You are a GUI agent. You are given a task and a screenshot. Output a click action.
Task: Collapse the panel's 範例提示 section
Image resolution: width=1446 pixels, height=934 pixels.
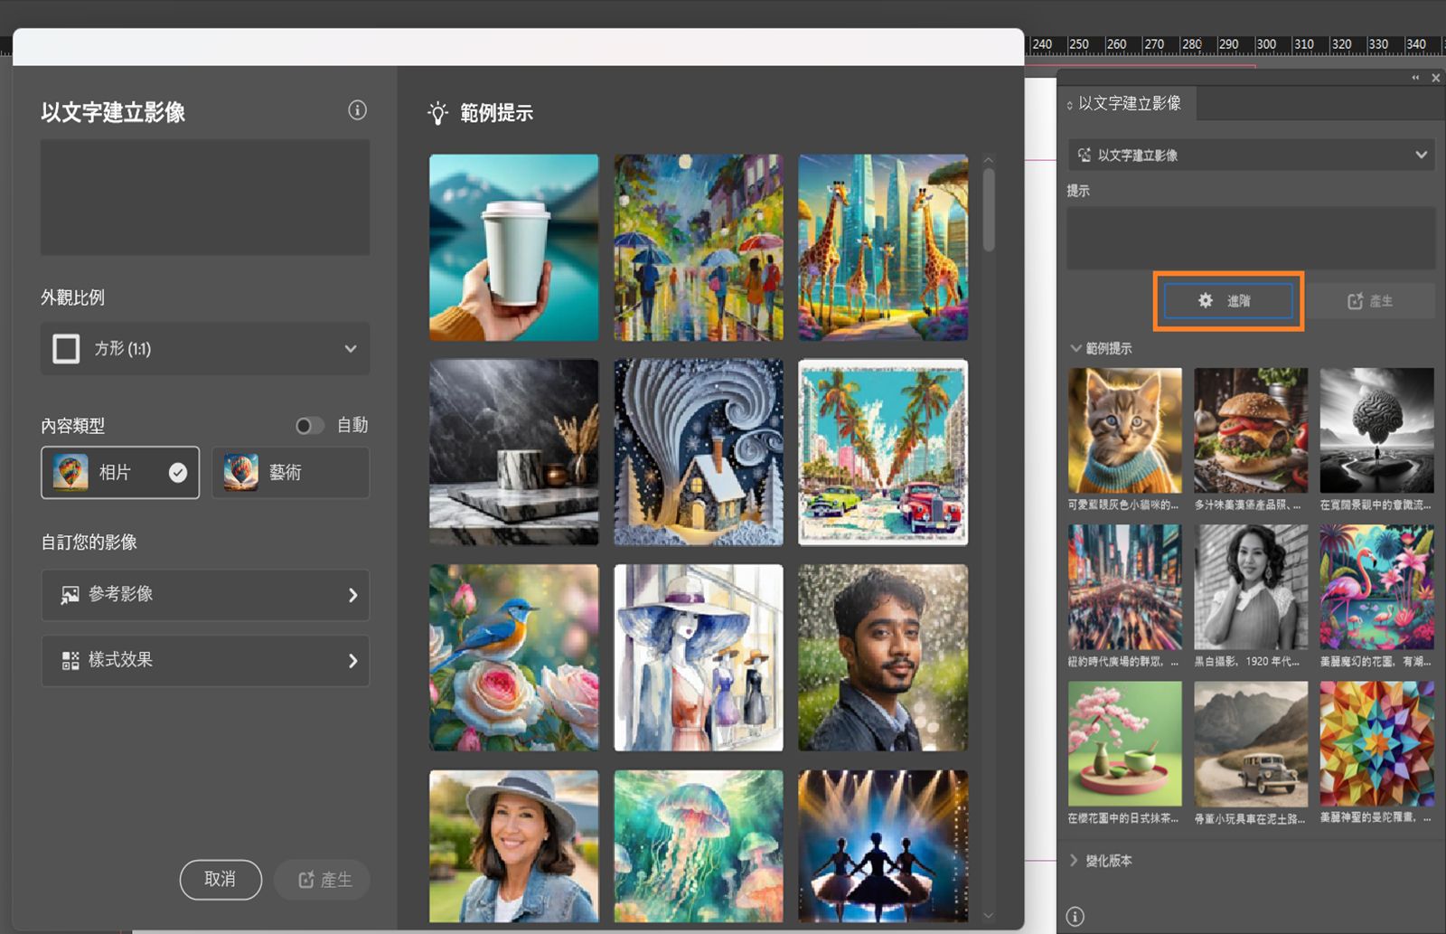[x=1076, y=348]
